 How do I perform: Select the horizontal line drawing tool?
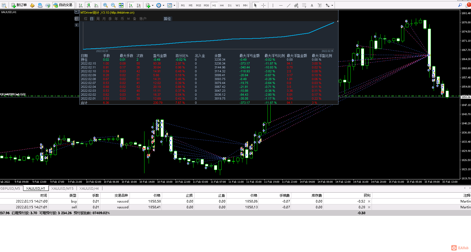click(x=281, y=5)
